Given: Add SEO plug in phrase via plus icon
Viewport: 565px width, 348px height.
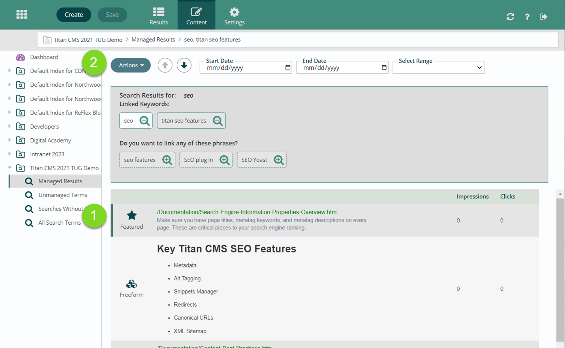Looking at the screenshot, I should point(224,160).
